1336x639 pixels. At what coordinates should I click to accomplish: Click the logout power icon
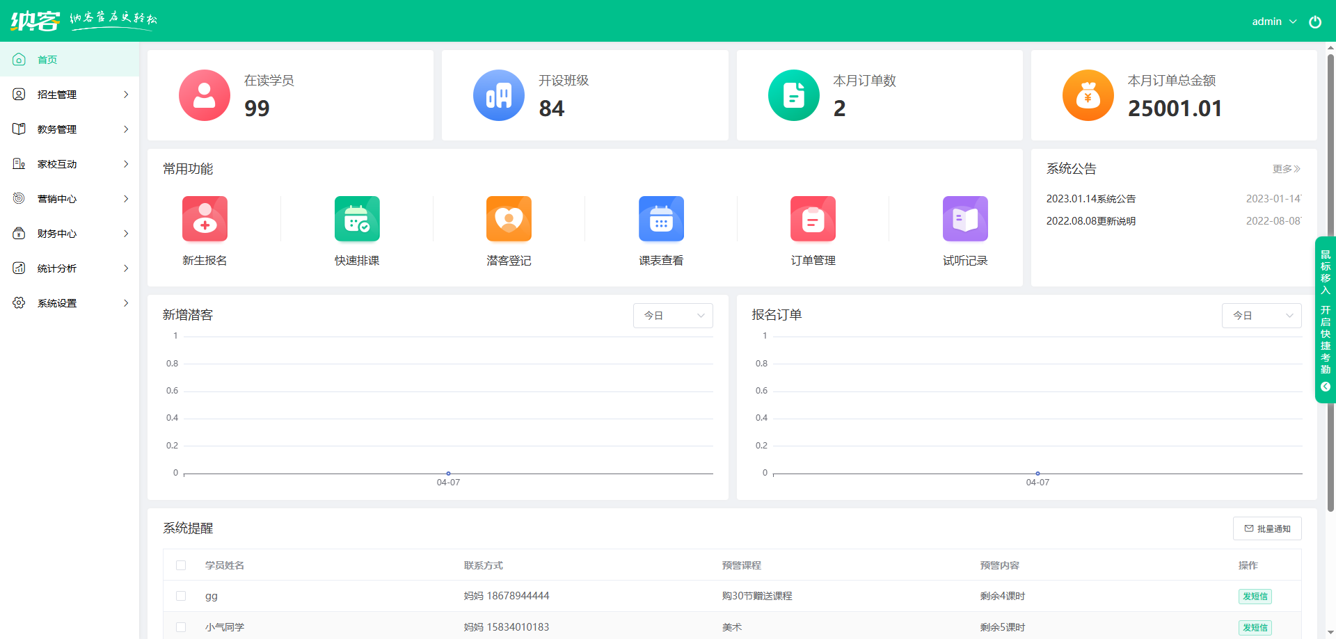click(1315, 21)
